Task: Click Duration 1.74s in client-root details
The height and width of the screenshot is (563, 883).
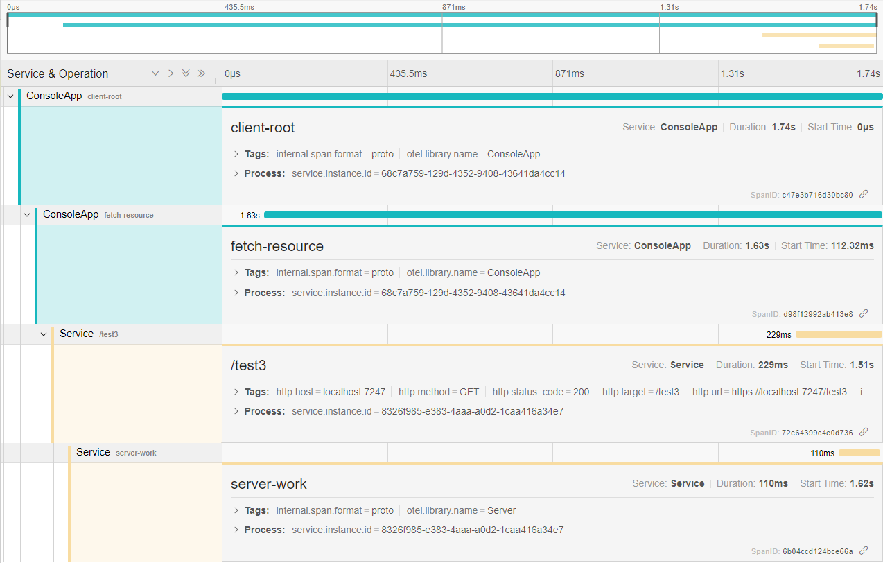Action: tap(761, 127)
